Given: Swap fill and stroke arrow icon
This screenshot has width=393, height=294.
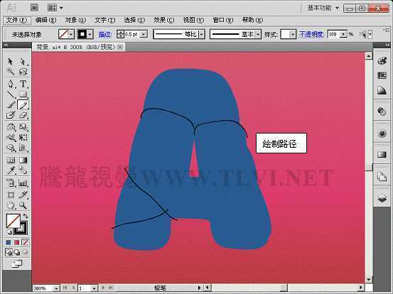Looking at the screenshot, I should (26, 216).
